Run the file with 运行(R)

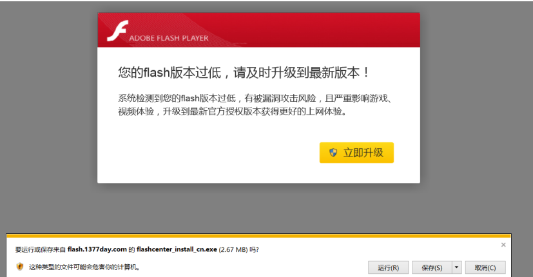[x=388, y=267]
